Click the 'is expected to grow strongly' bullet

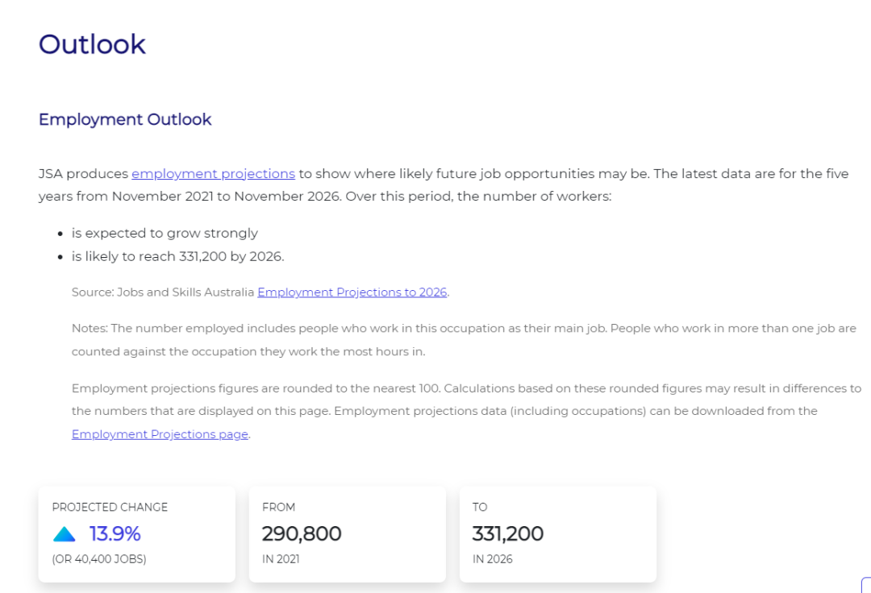click(165, 233)
